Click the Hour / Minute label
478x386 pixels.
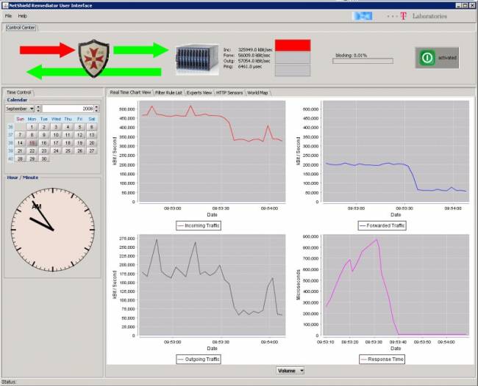[23, 178]
